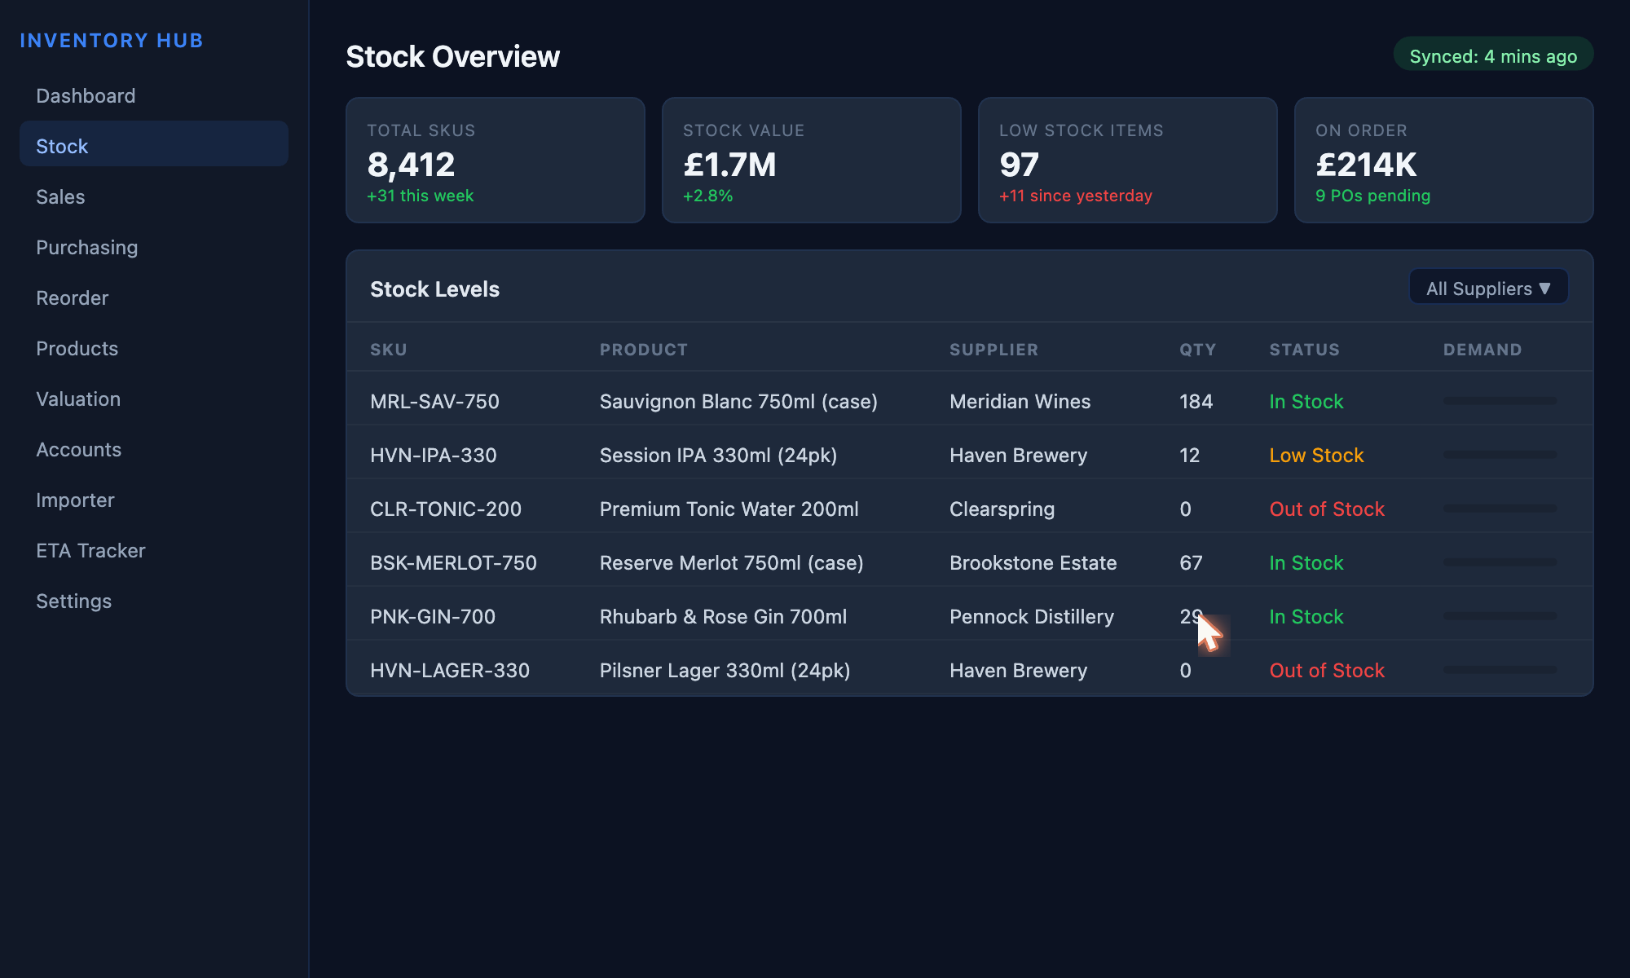Open Purchasing from the sidebar
This screenshot has height=978, width=1630.
(154, 248)
